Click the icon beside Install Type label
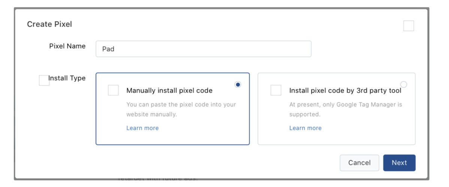Screen dimensions: 449x187 click(x=44, y=80)
